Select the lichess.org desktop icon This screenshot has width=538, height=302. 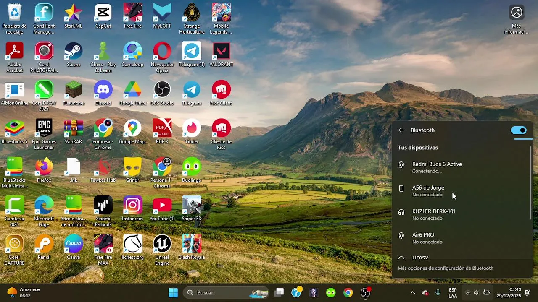point(132,248)
